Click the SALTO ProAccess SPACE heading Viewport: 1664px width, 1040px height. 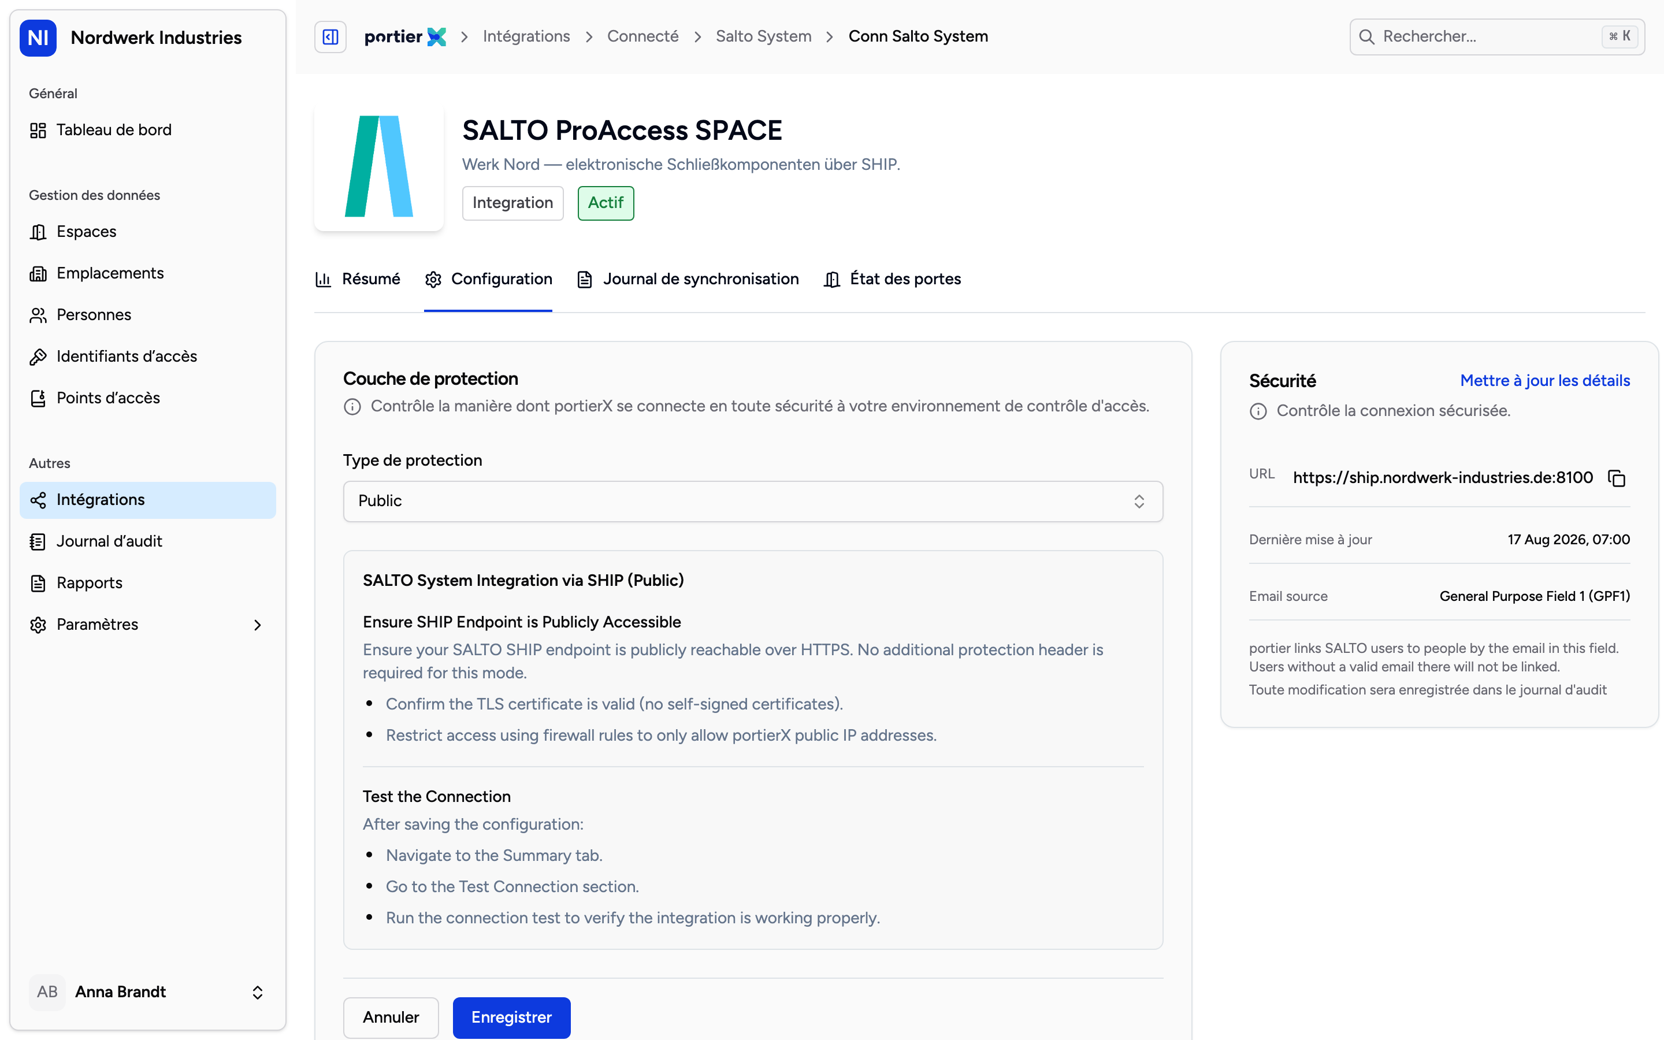pyautogui.click(x=622, y=131)
